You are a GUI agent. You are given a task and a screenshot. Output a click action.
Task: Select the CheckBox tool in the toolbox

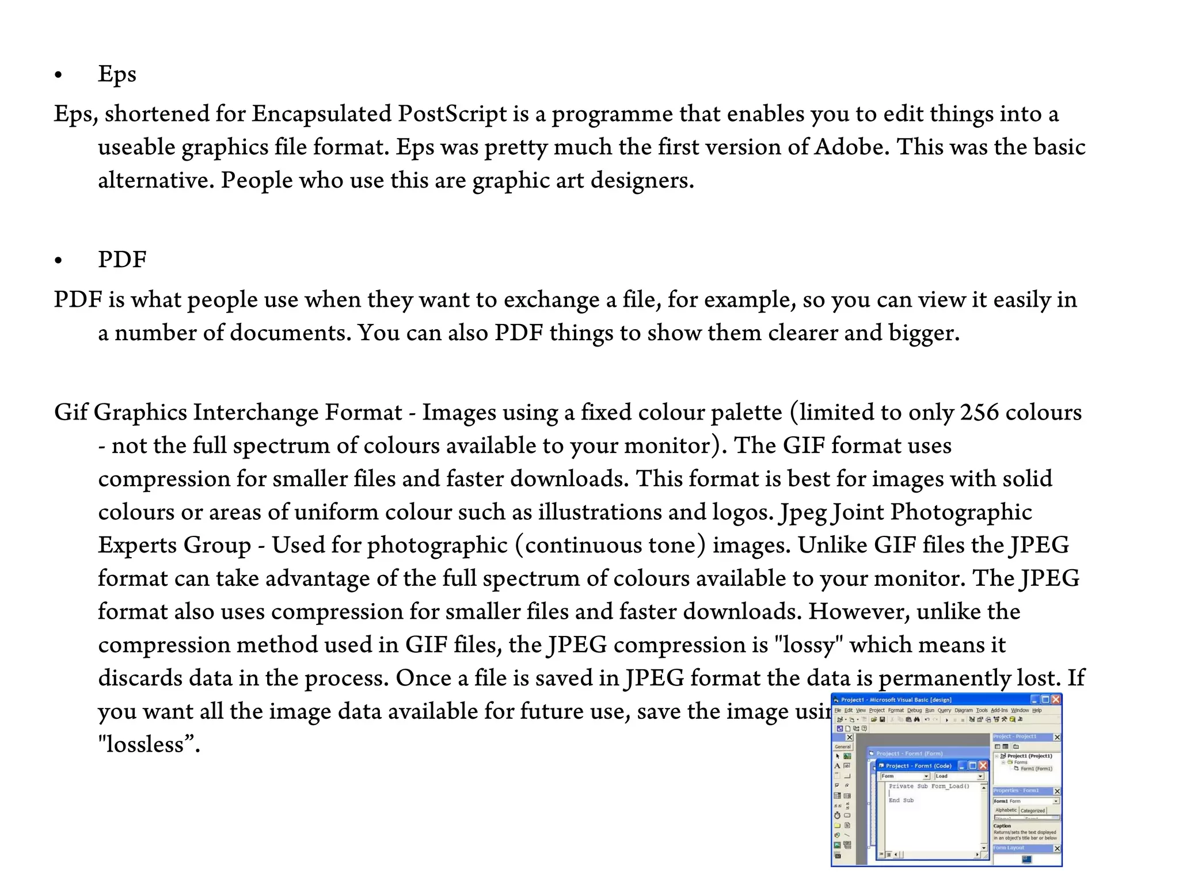click(x=837, y=785)
